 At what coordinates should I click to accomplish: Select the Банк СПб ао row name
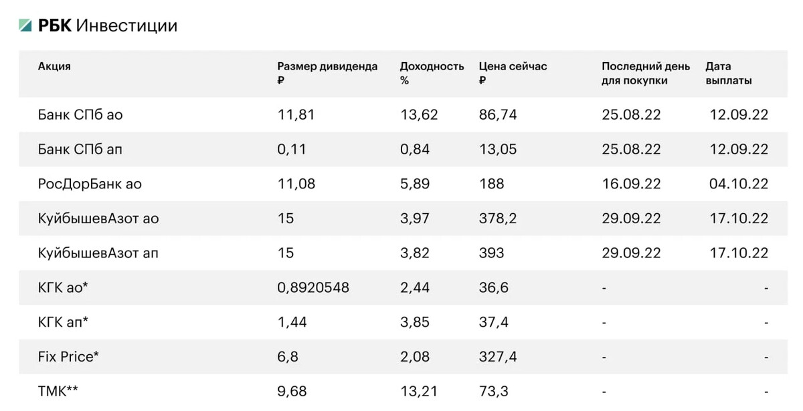[80, 115]
